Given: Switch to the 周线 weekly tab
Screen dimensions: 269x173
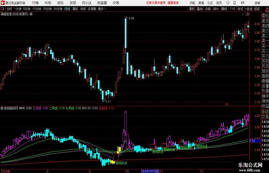Looking at the screenshot, I should 75,9.
